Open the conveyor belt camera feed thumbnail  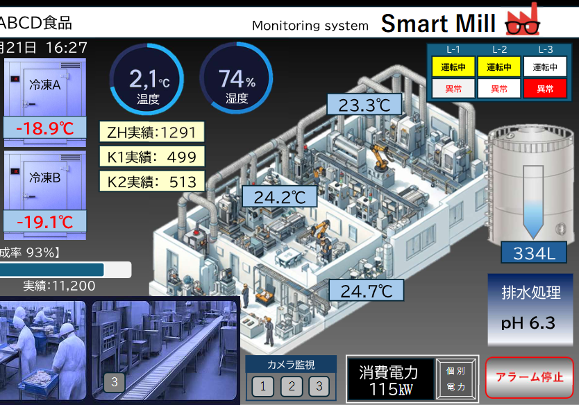tap(164, 349)
